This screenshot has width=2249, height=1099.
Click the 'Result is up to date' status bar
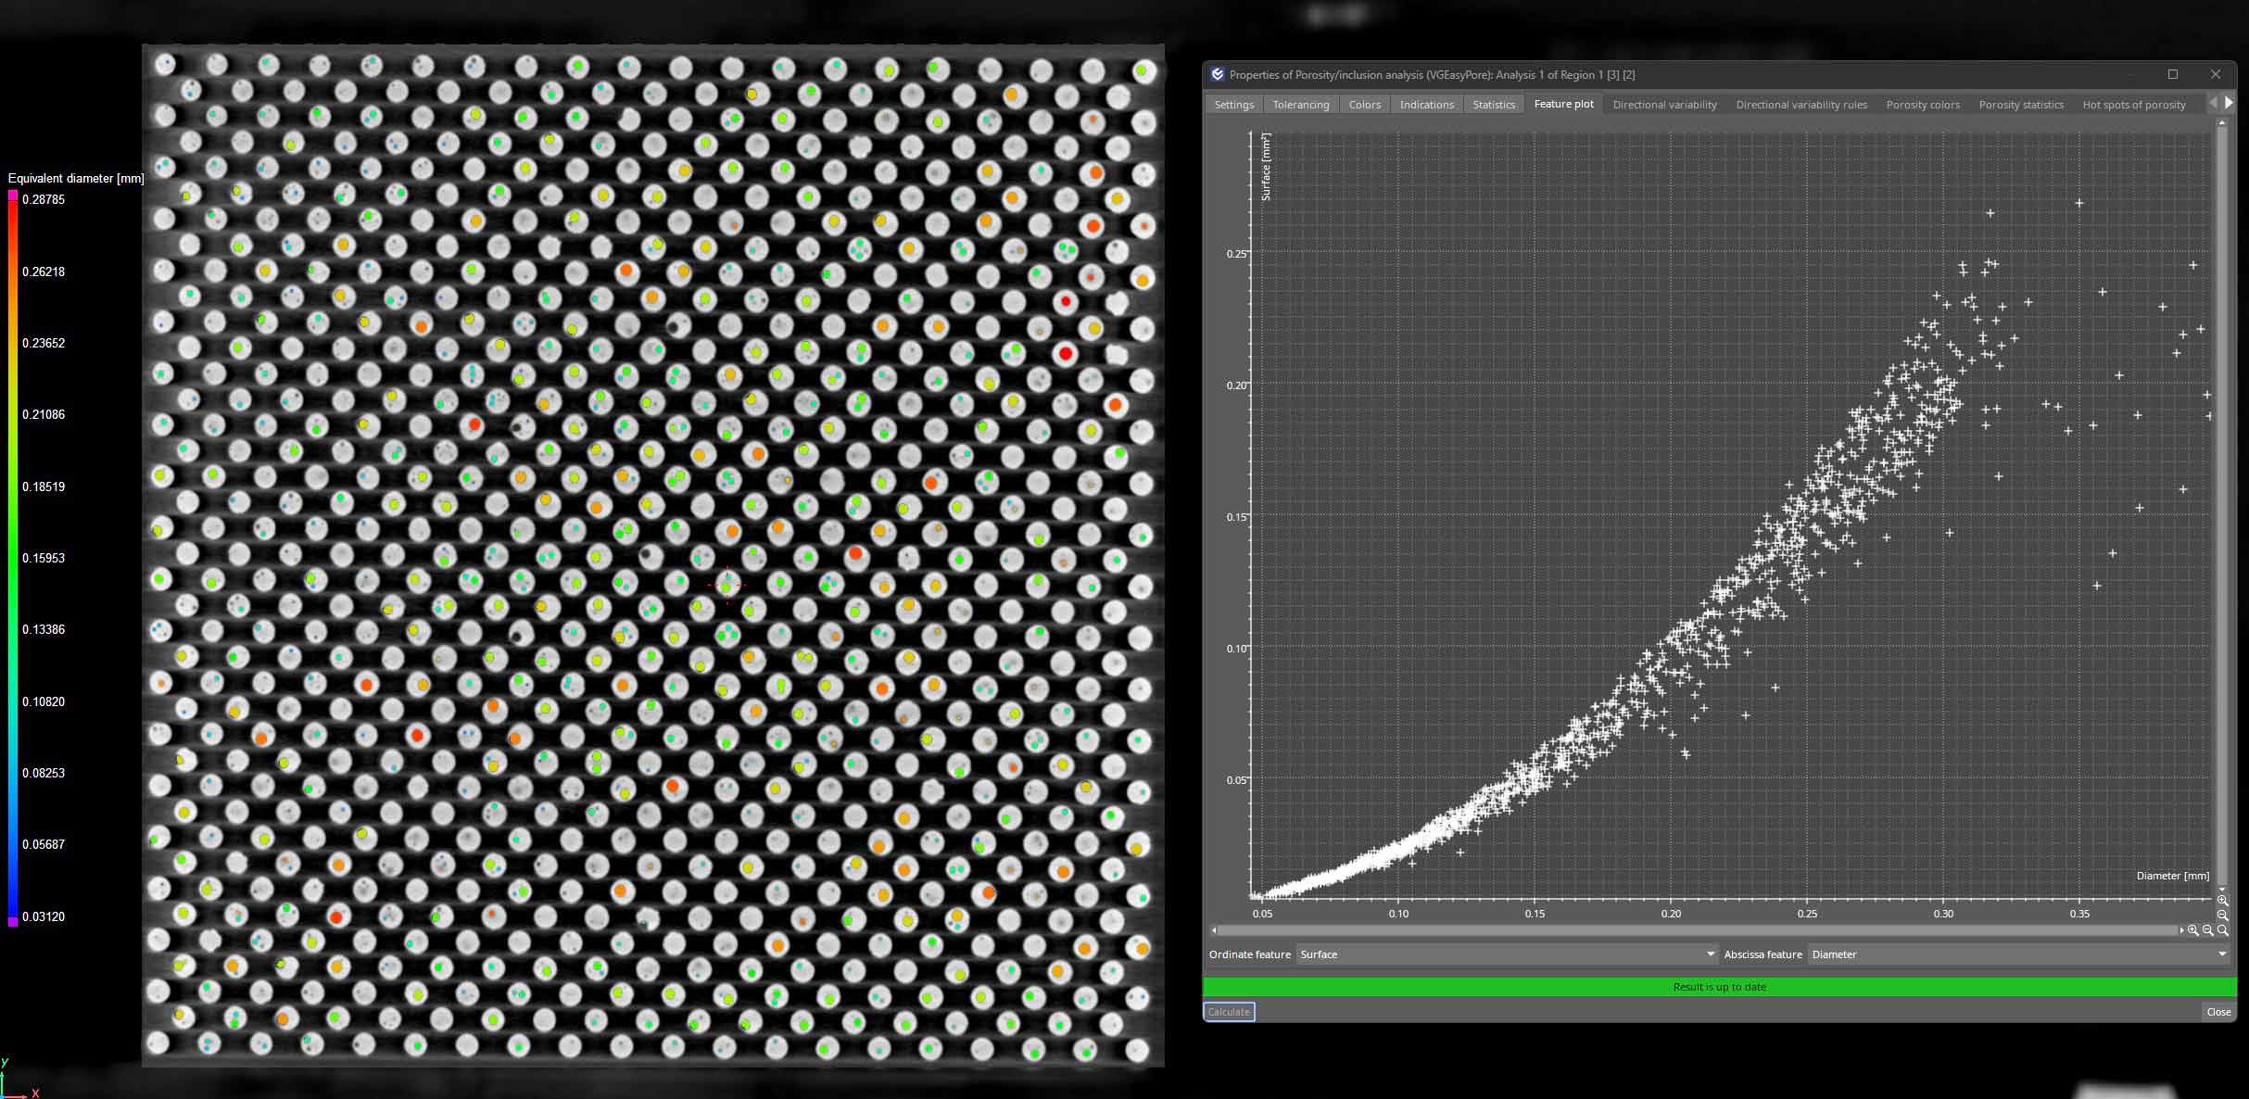(x=1719, y=987)
